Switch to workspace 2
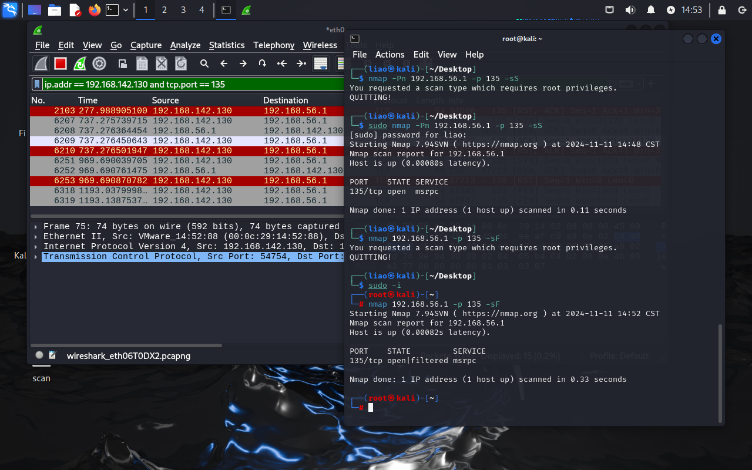The image size is (752, 470). [164, 10]
